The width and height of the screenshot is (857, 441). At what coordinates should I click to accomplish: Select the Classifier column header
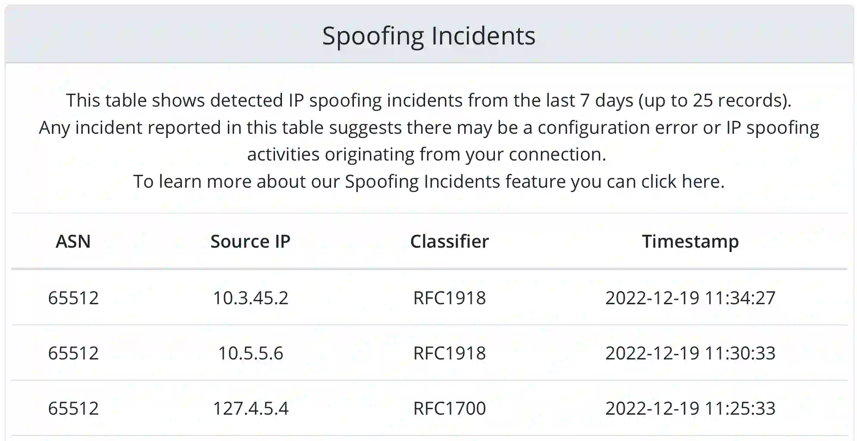[449, 241]
